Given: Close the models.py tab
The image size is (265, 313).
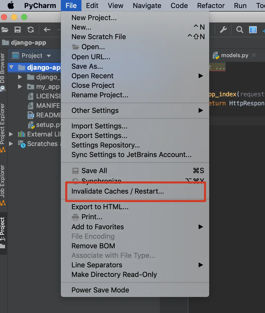Looking at the screenshot, I should 254,55.
